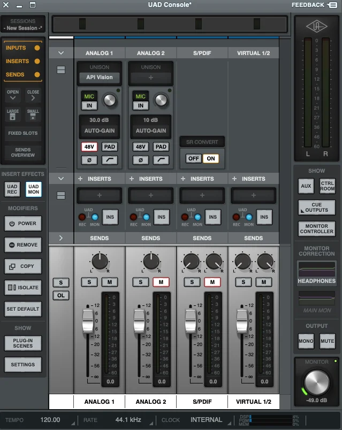Click S/PDIF UAD MON blue indicator
Viewport: 342px width, 430px height.
pyautogui.click(x=197, y=217)
